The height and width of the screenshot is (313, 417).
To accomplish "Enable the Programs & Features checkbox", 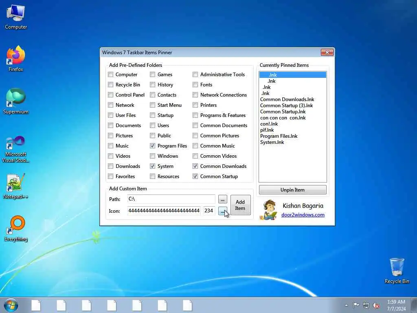I will click(195, 115).
